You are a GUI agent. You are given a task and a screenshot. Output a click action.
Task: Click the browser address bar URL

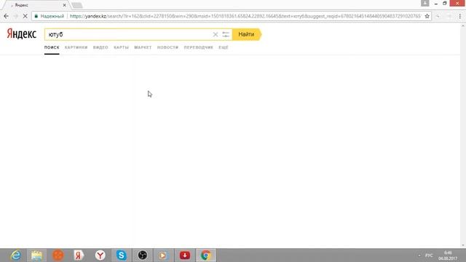pos(245,16)
